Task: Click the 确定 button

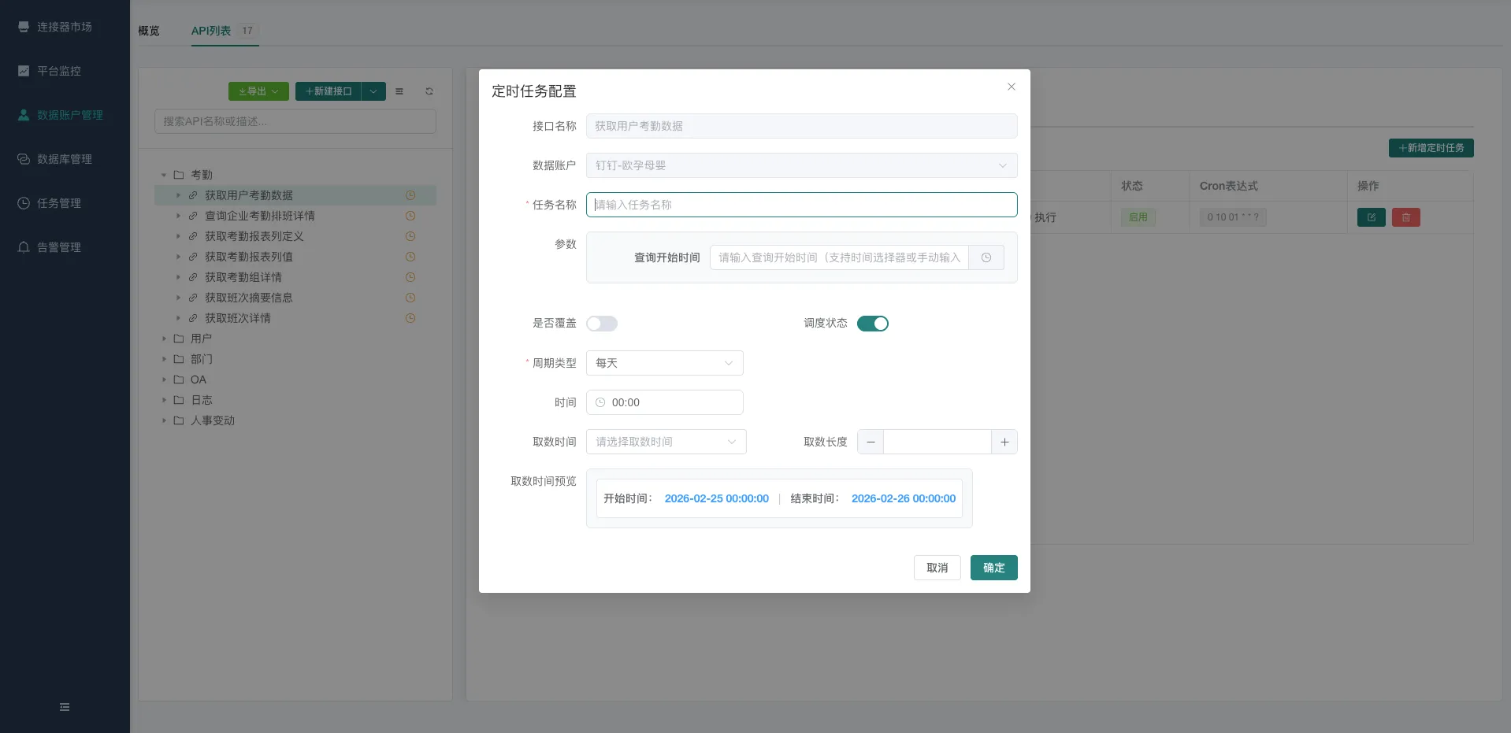Action: coord(993,568)
